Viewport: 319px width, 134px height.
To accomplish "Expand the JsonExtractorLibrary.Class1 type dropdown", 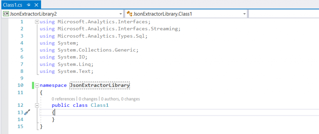I will (x=245, y=14).
